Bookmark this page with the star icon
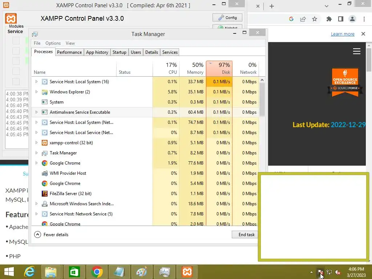Viewport: 372px width, 279px height. (x=315, y=19)
